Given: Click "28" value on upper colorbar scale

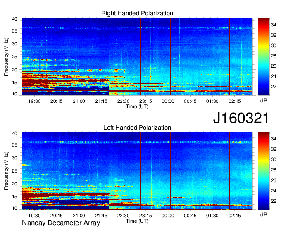Looking at the screenshot, I should tap(274, 56).
